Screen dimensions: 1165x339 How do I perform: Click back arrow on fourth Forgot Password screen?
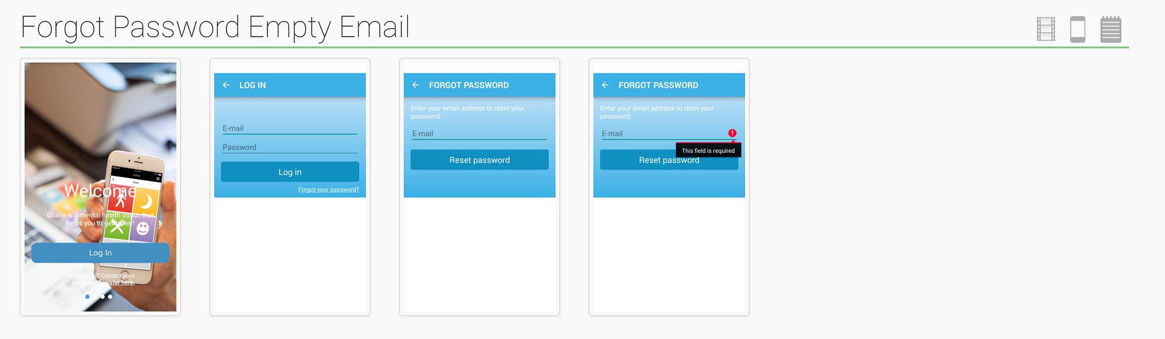coord(605,85)
